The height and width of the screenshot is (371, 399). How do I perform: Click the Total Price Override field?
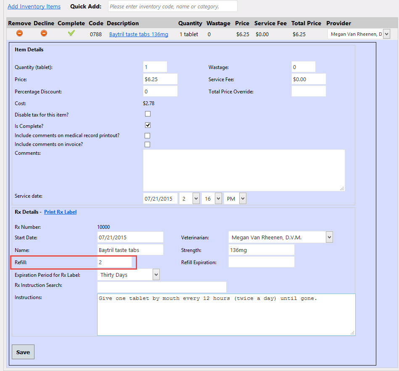pos(309,91)
